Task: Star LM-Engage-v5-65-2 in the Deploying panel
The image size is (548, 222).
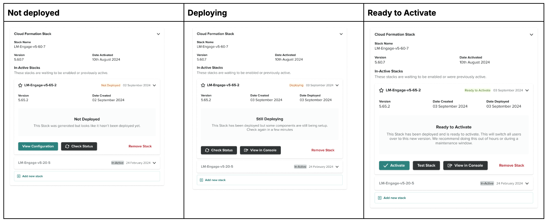Action: (x=203, y=85)
